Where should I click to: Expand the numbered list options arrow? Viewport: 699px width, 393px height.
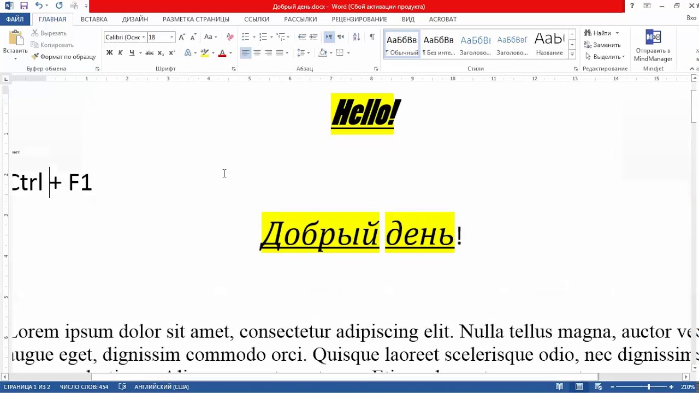click(x=272, y=37)
